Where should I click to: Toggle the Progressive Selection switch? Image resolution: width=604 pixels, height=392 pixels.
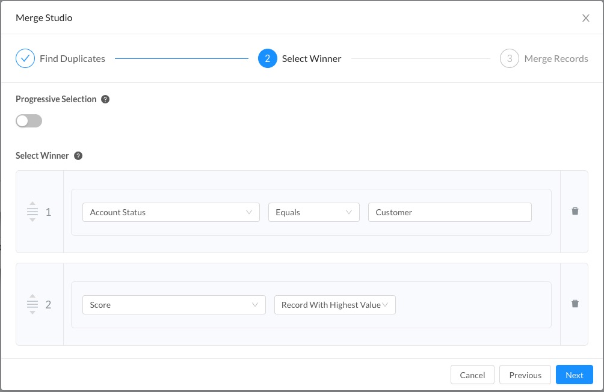29,121
